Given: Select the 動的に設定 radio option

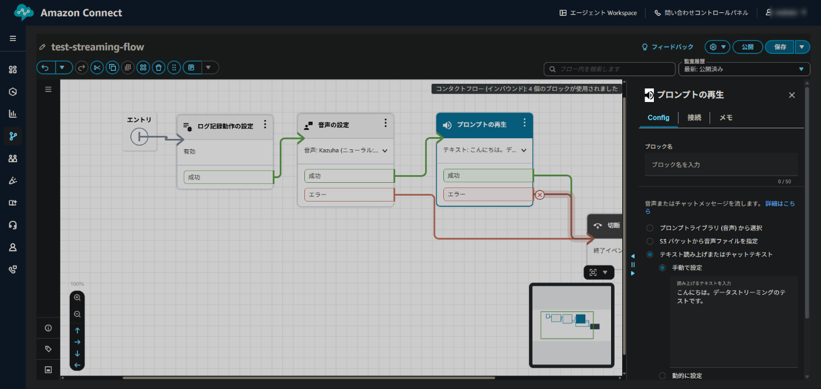Looking at the screenshot, I should (x=662, y=376).
